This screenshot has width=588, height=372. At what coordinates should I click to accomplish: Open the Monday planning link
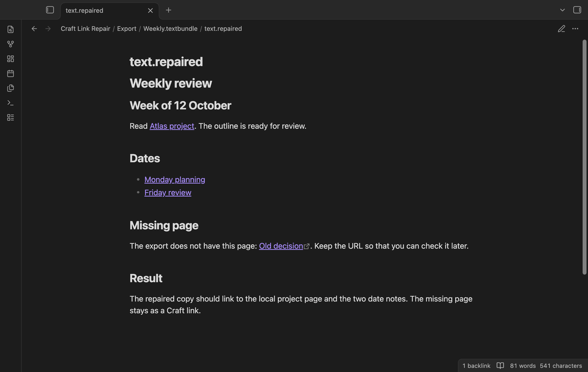pos(175,180)
